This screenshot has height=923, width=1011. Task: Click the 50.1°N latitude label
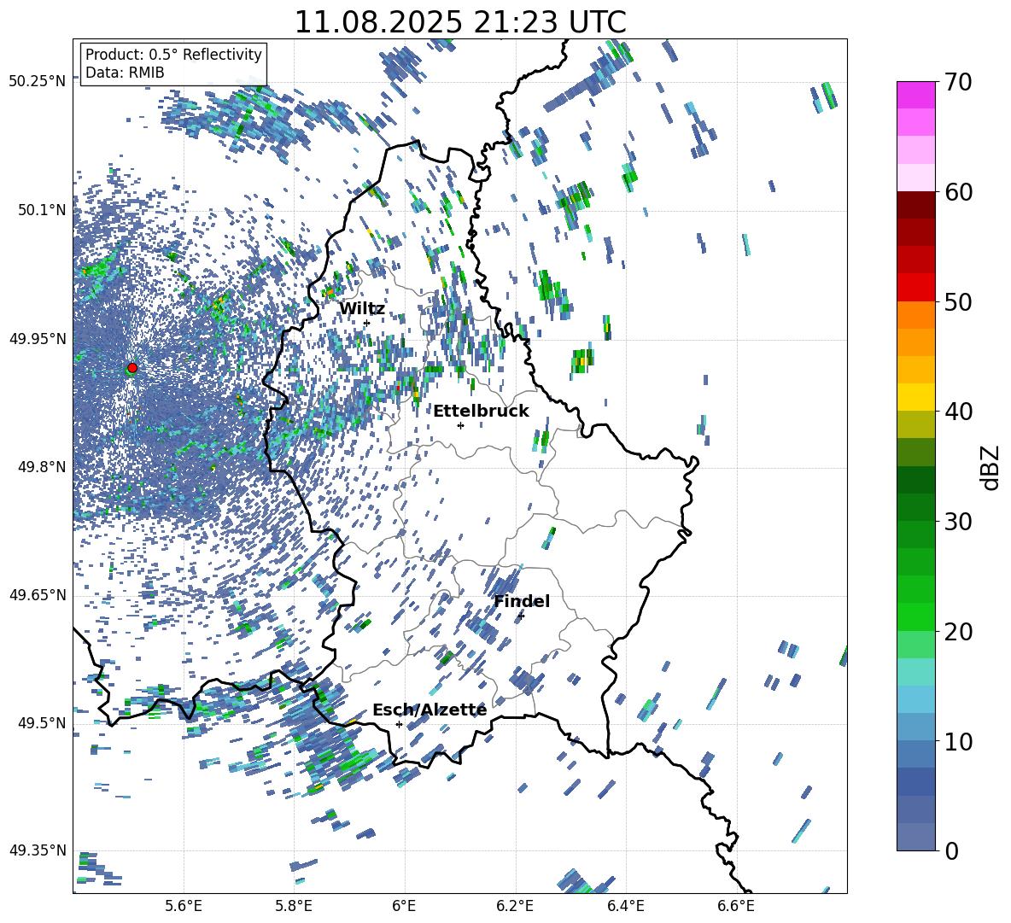point(41,210)
